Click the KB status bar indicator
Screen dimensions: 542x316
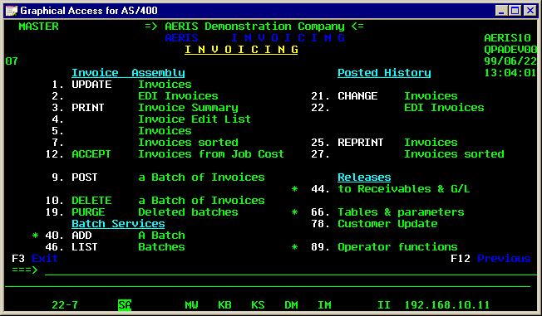click(x=224, y=305)
